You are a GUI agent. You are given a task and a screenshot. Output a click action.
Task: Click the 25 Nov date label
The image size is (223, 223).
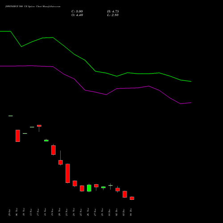click(81, 212)
